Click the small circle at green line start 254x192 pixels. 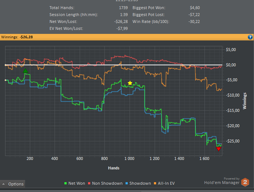tap(5, 80)
